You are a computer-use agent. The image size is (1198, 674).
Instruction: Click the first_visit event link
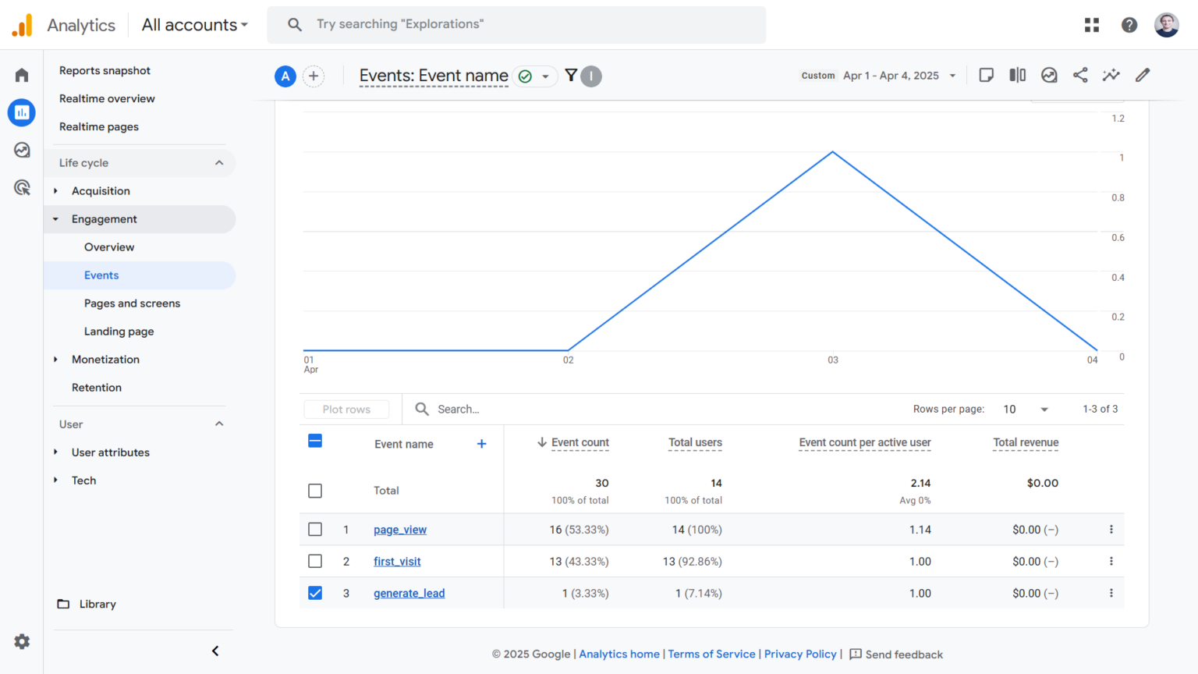[x=397, y=561]
